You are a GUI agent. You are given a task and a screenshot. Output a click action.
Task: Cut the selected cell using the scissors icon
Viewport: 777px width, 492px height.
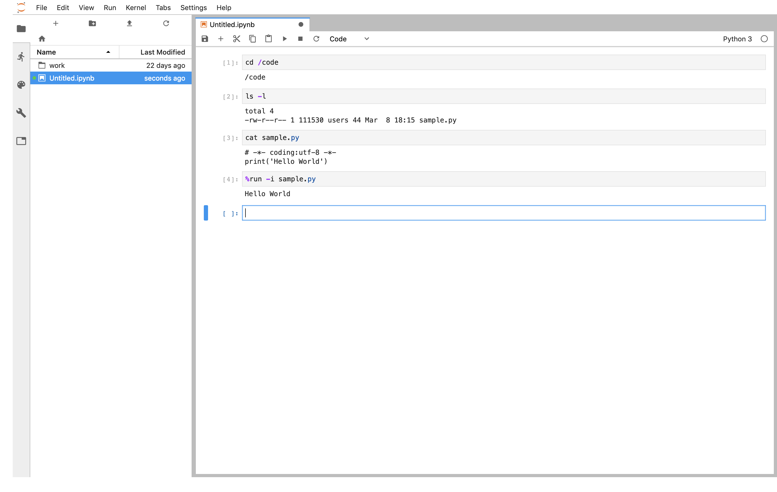click(236, 38)
